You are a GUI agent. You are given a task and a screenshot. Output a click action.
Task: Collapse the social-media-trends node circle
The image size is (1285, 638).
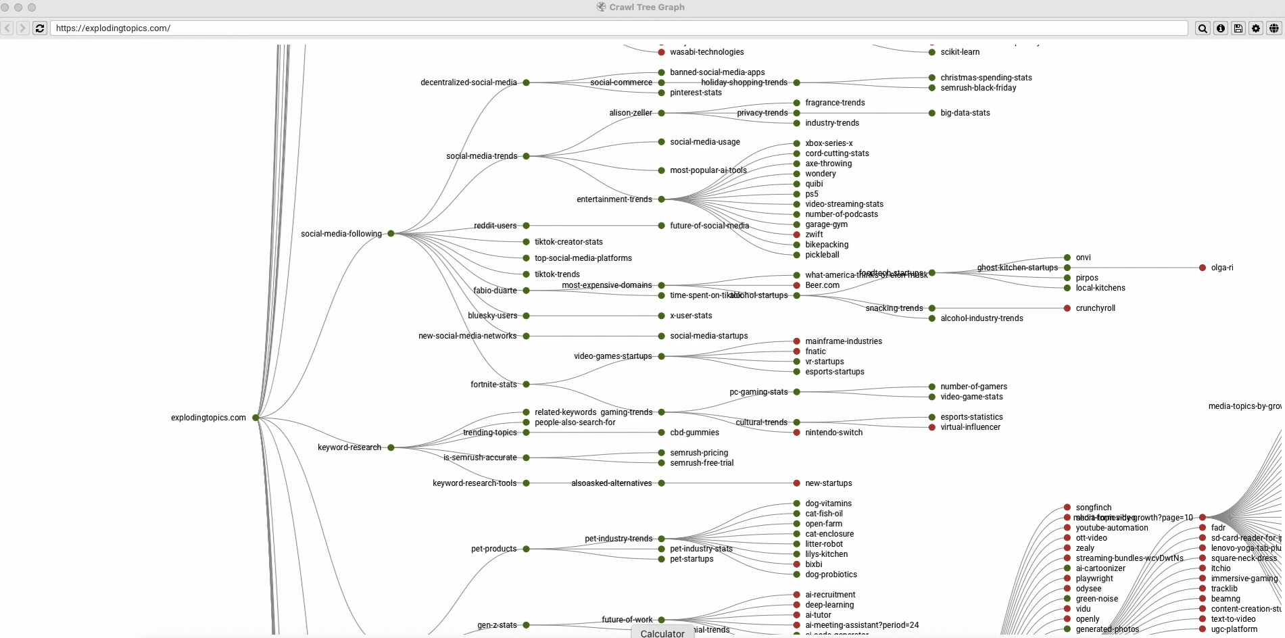coord(526,156)
